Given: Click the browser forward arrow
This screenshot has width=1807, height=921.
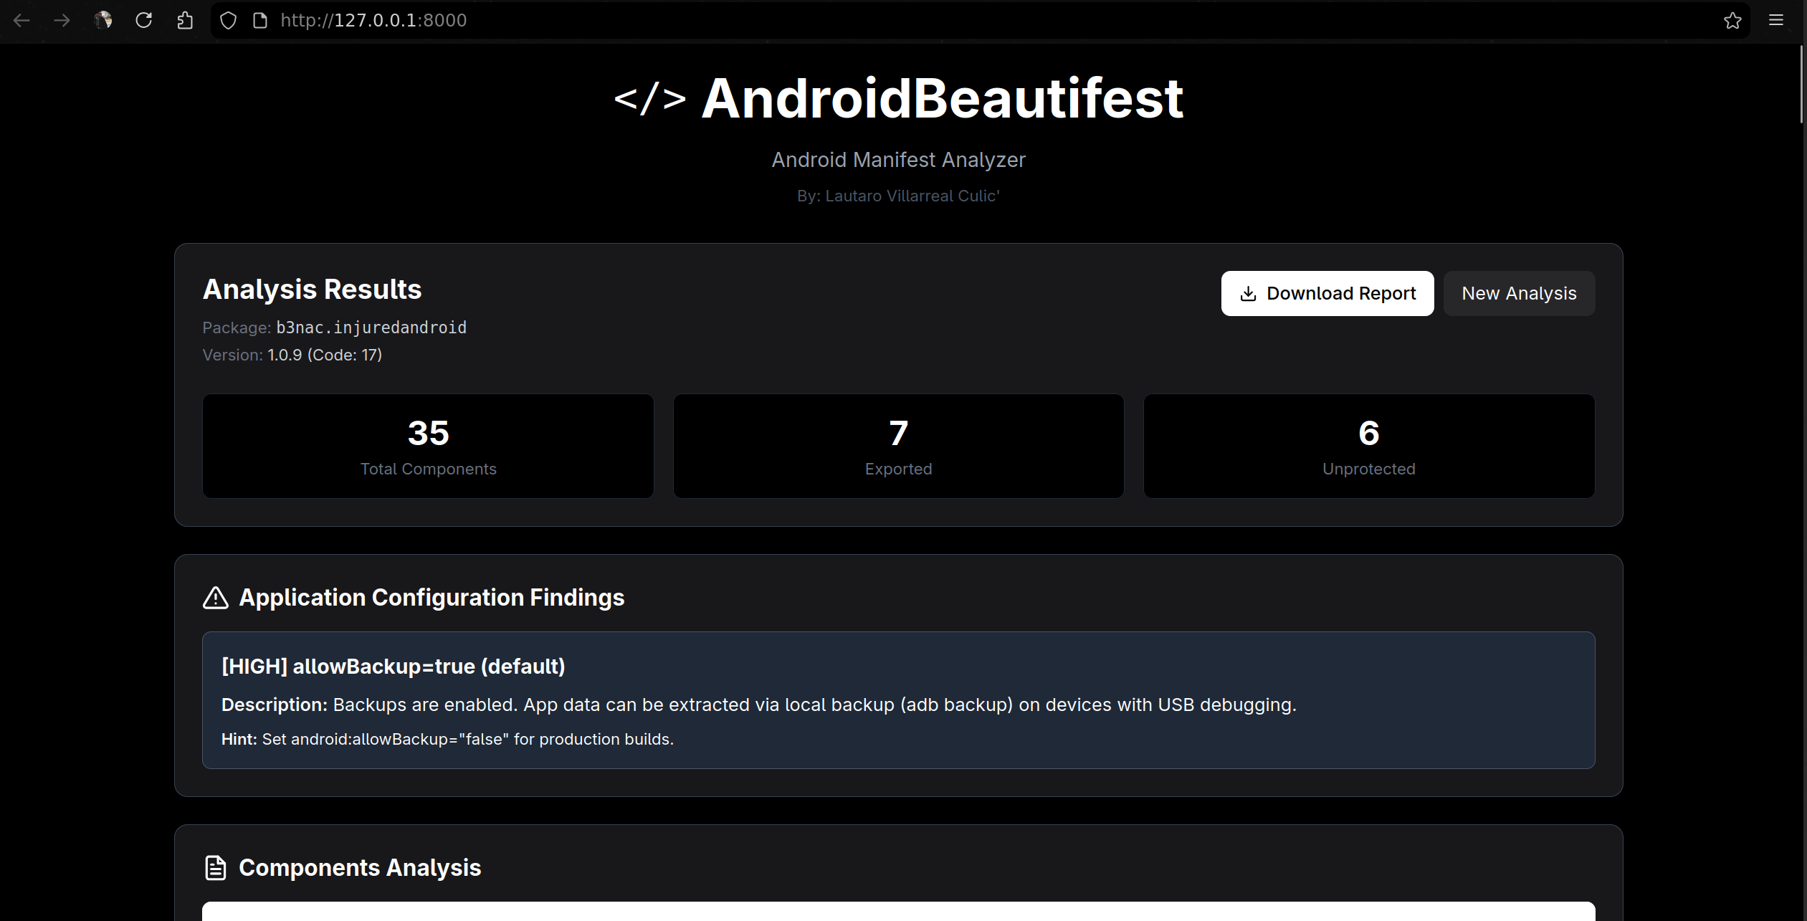Looking at the screenshot, I should tap(62, 20).
